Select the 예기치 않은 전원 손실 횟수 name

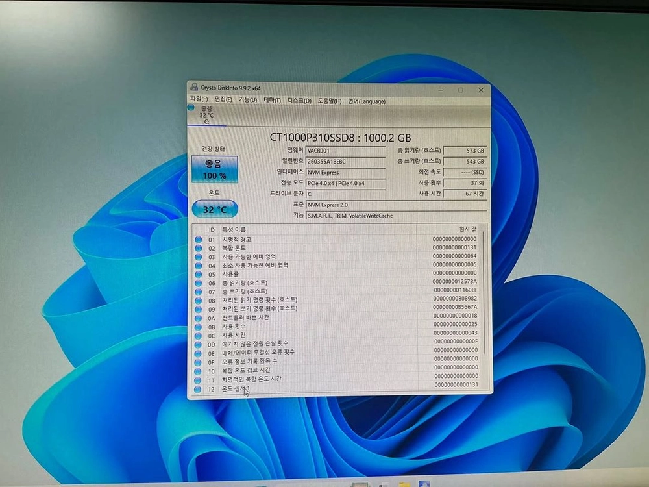255,343
